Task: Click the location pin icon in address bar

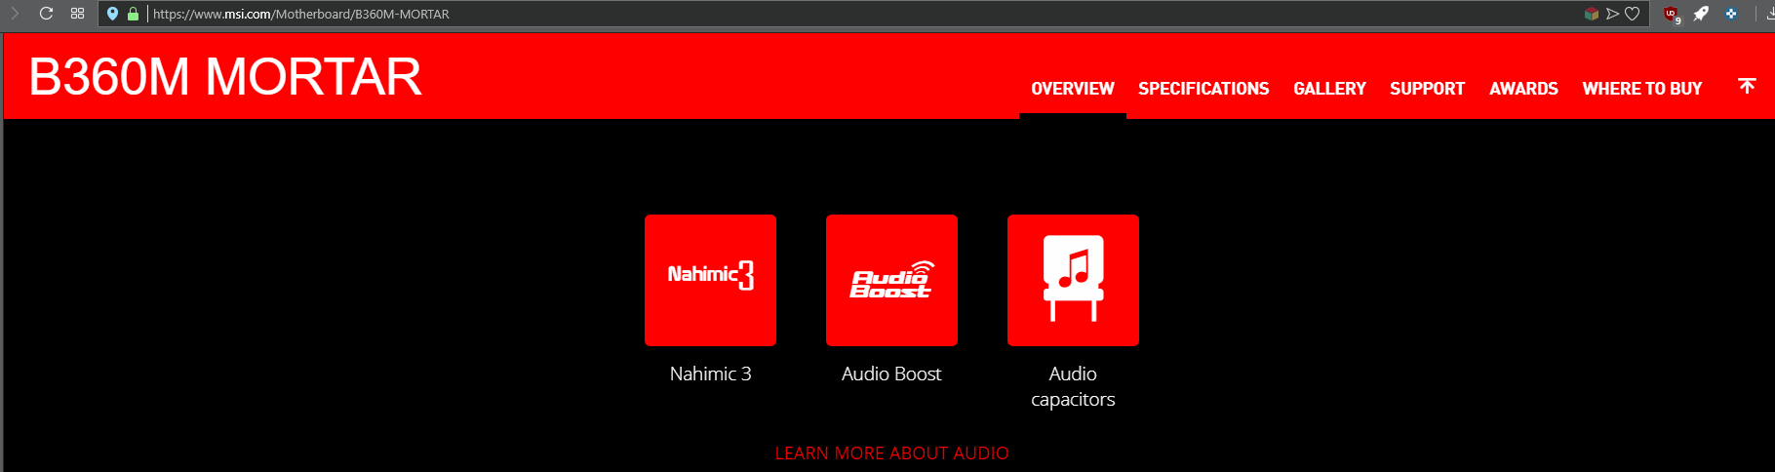Action: [x=112, y=14]
